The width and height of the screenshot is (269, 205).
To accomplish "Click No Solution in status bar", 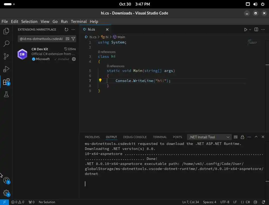I will (47, 202).
